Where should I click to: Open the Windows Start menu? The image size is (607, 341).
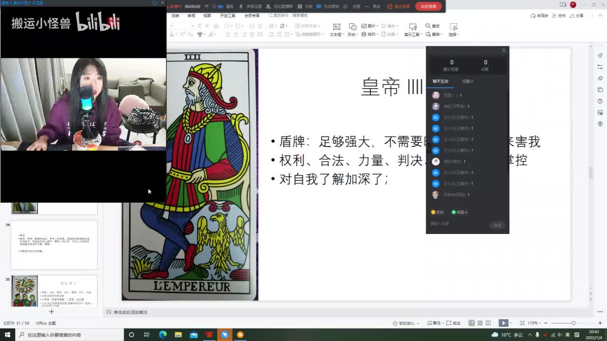8,335
